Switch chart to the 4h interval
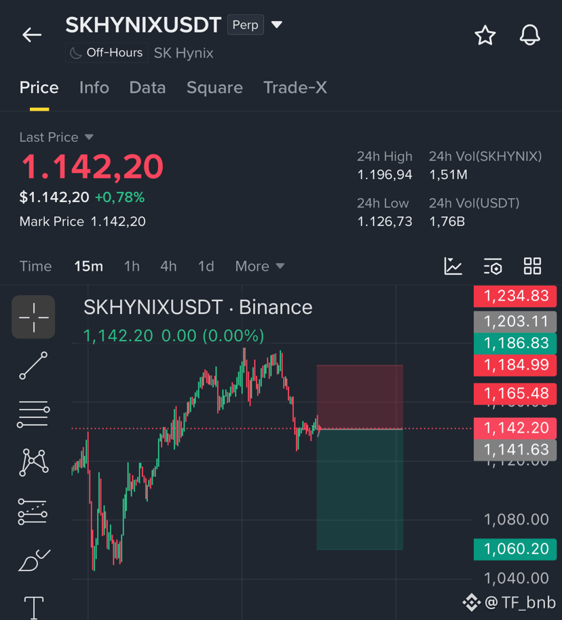Viewport: 562px width, 620px height. pyautogui.click(x=168, y=266)
